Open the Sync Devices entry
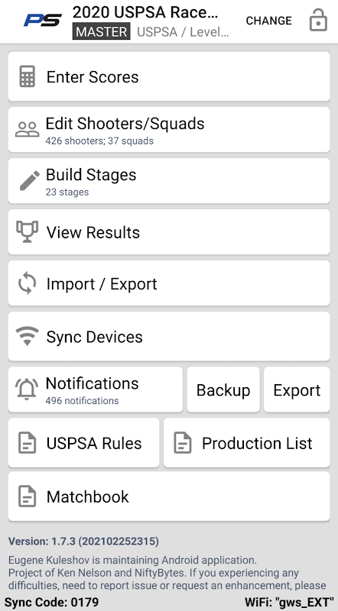The height and width of the screenshot is (611, 338). pyautogui.click(x=169, y=336)
